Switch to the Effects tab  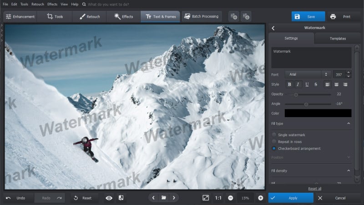point(123,16)
